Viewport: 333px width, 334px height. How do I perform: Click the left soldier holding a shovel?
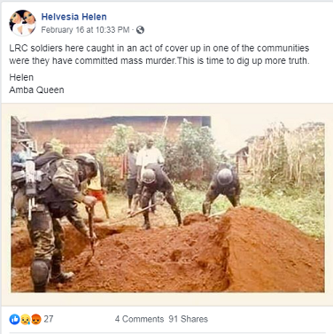(59, 219)
